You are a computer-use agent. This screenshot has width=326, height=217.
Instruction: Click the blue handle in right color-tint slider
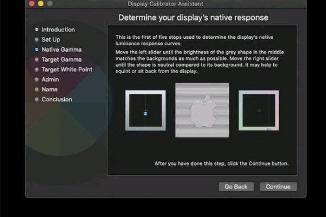click(269, 130)
